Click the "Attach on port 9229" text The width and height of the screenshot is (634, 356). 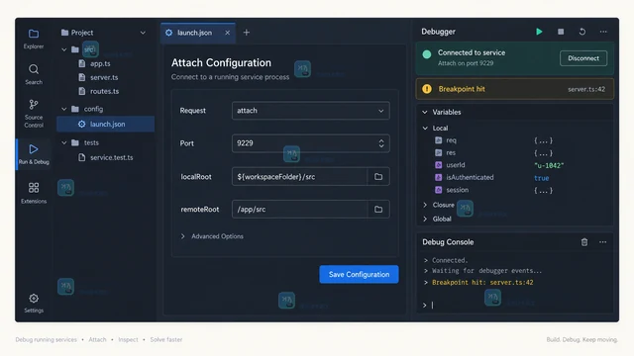coord(466,63)
